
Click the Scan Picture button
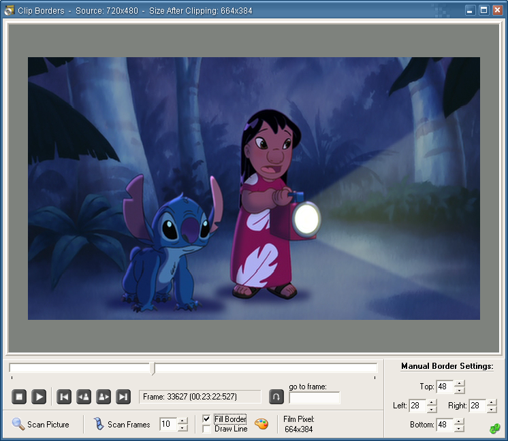[41, 424]
